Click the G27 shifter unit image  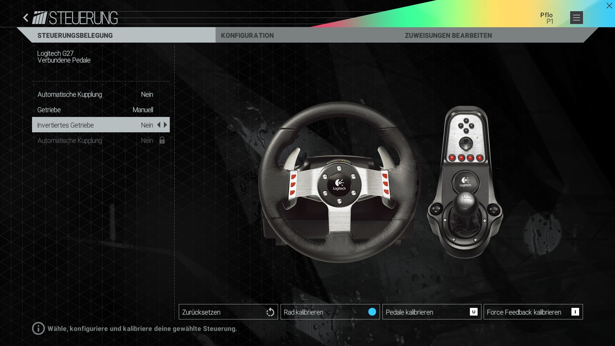pos(465,182)
